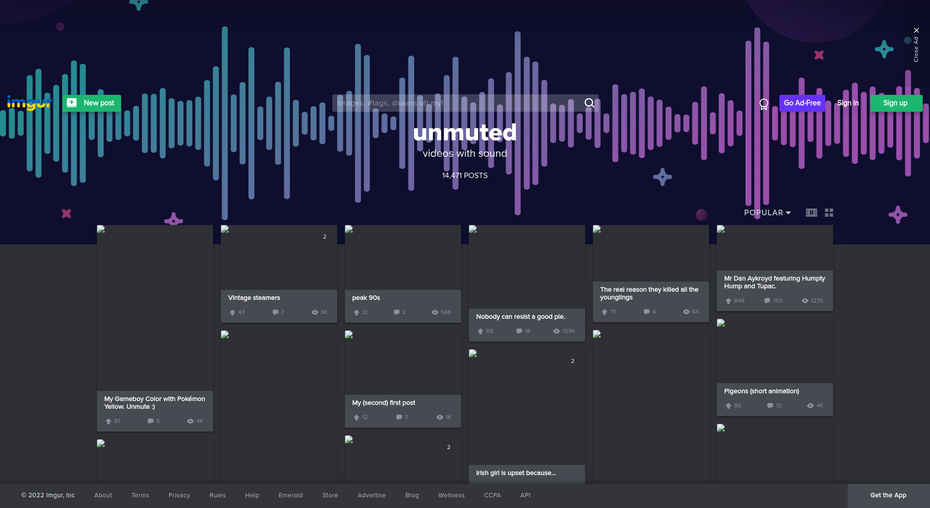Upvote the Pigeons short animation post
The width and height of the screenshot is (930, 508).
pyautogui.click(x=728, y=406)
